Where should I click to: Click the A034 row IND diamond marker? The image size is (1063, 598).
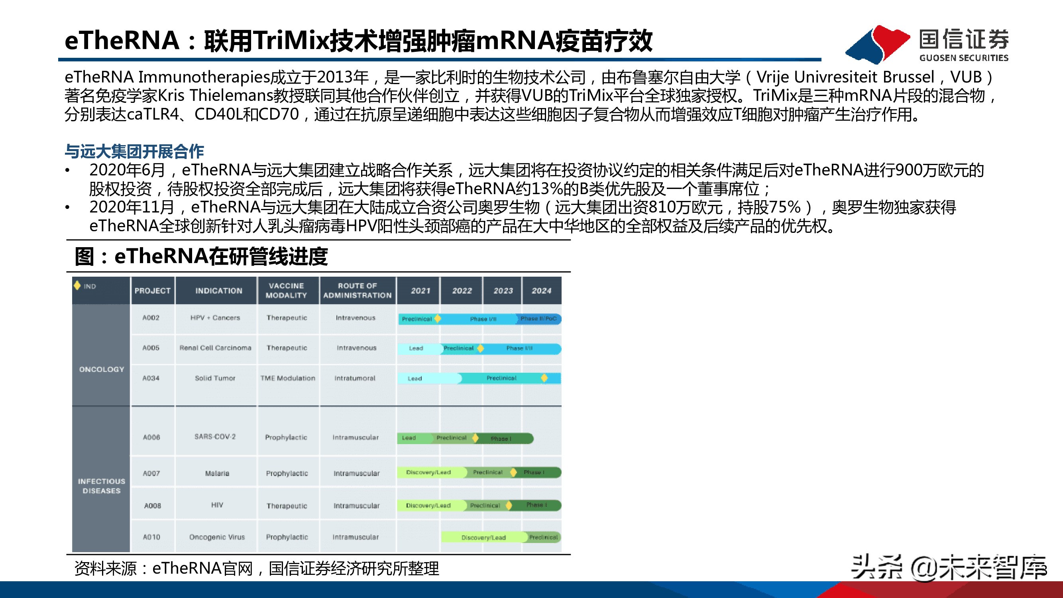[x=544, y=378]
